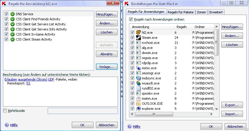
Task: Click Vorlage button in hl2.exe rules window
Action: (x=107, y=67)
